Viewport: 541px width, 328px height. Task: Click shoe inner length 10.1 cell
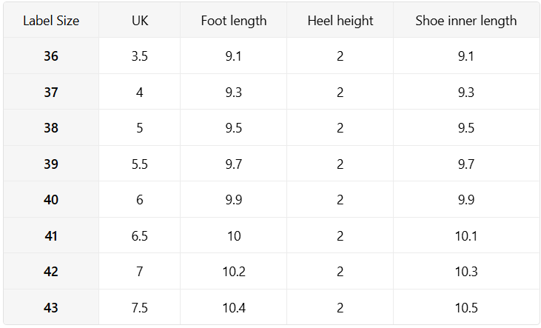[x=466, y=236]
